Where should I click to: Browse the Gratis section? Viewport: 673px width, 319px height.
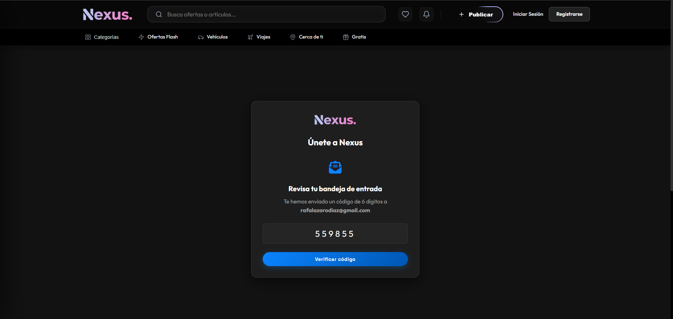pos(354,37)
